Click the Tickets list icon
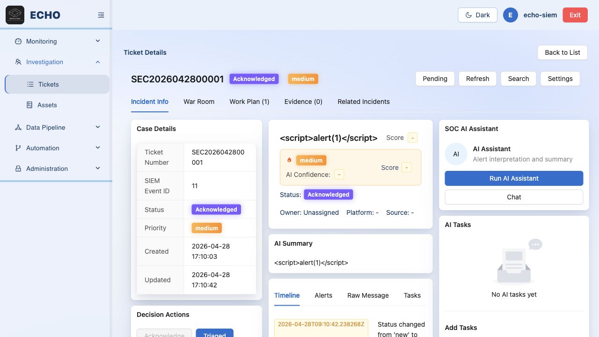 (30, 84)
